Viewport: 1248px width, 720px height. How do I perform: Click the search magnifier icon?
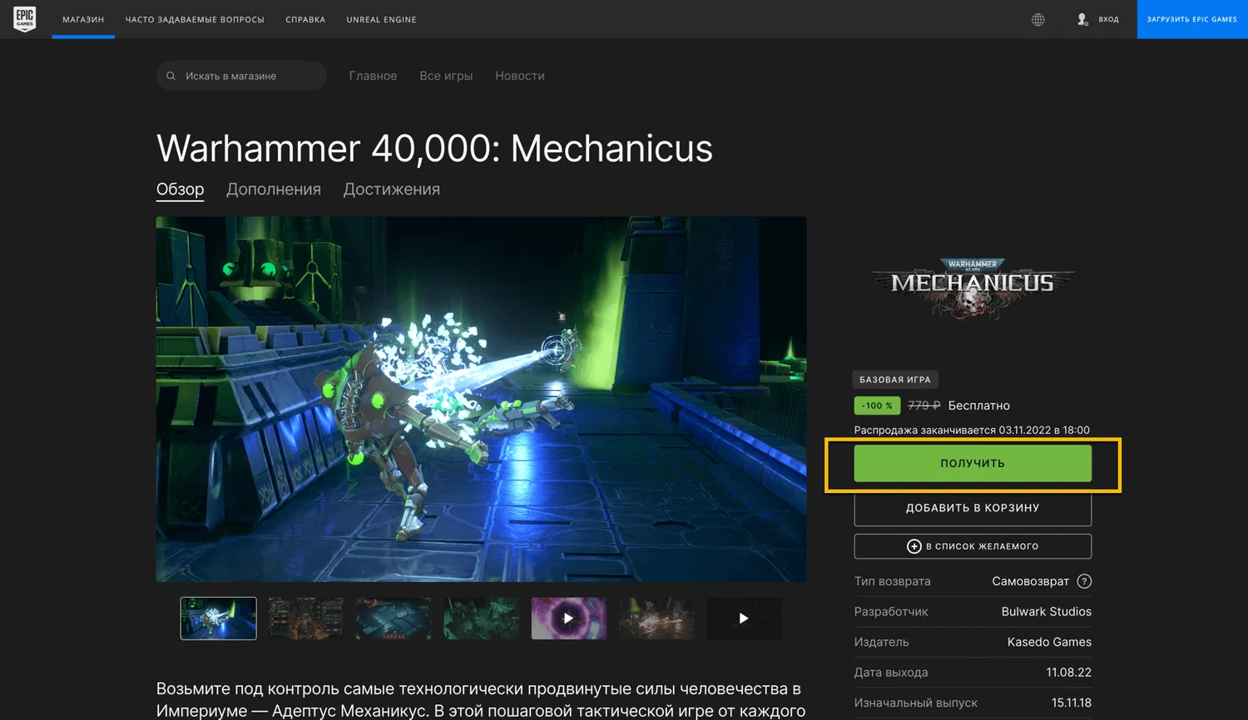click(171, 76)
